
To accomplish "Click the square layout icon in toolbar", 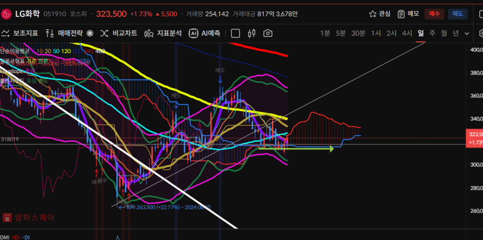I will 236,33.
